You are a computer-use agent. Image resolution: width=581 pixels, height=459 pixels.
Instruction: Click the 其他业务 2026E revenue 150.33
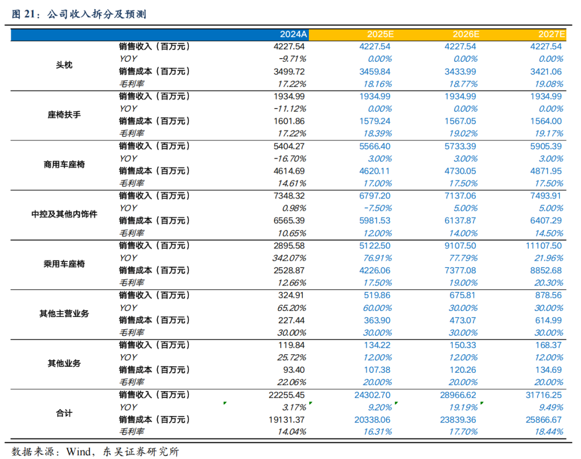click(463, 345)
